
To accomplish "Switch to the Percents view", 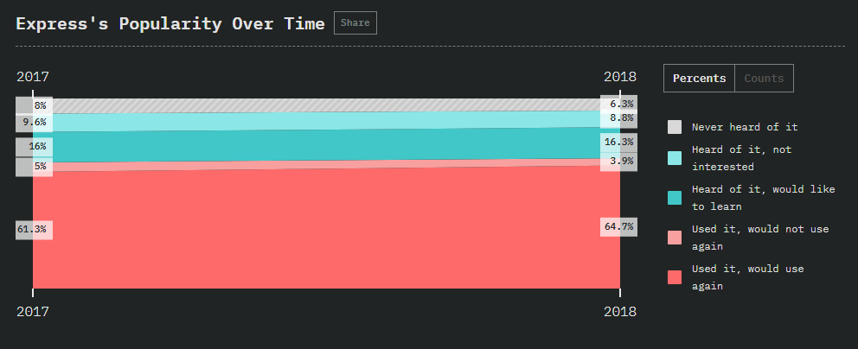I will click(700, 78).
